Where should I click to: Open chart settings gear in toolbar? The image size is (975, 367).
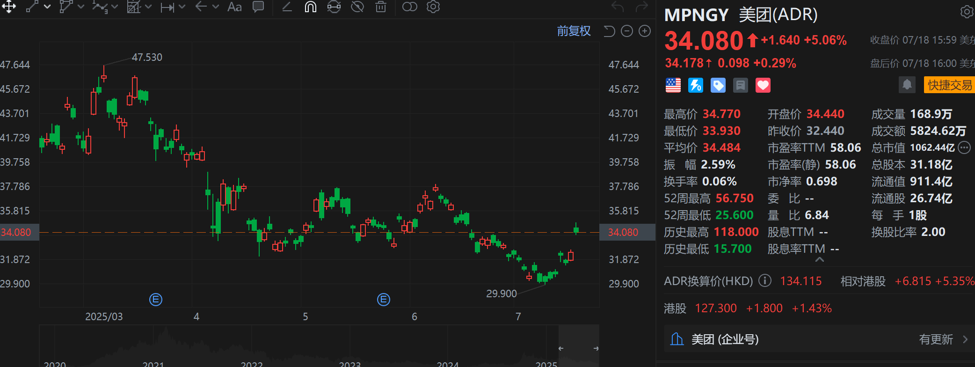tap(434, 7)
